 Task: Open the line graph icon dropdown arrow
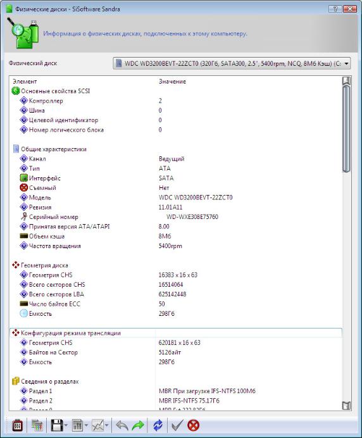(x=107, y=425)
